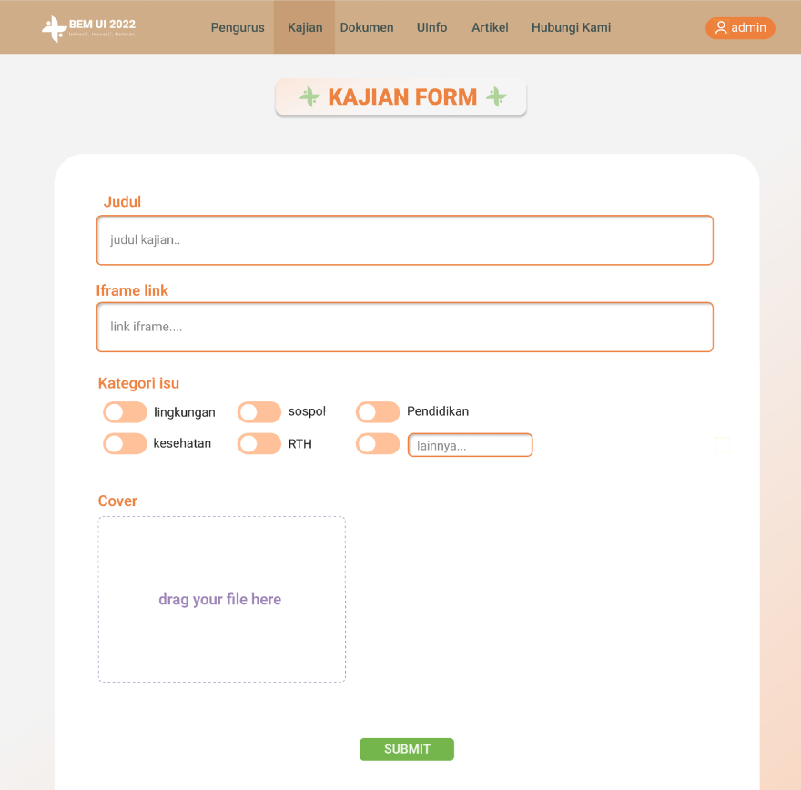801x790 pixels.
Task: Toggle the kesehatan category switch
Action: point(125,444)
